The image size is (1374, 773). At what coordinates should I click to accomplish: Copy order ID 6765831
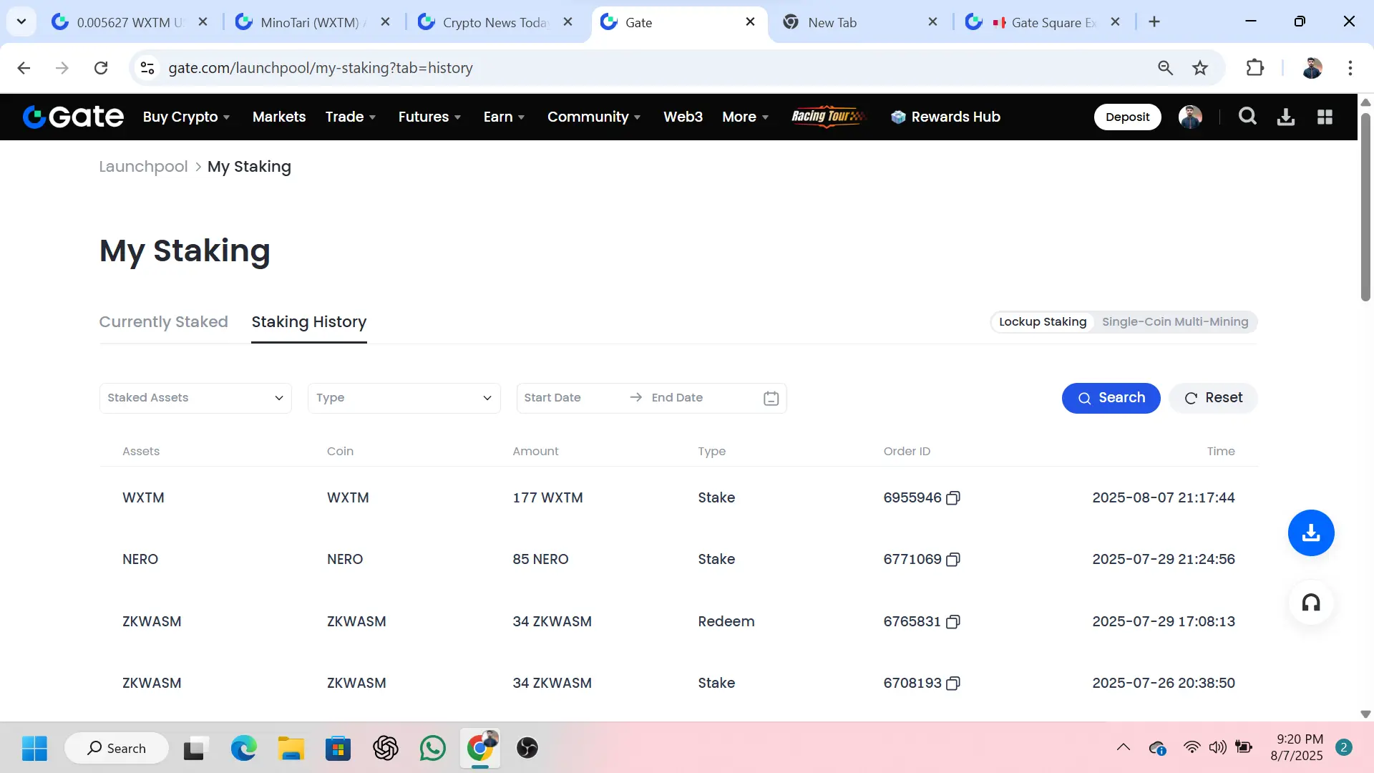[x=952, y=622]
